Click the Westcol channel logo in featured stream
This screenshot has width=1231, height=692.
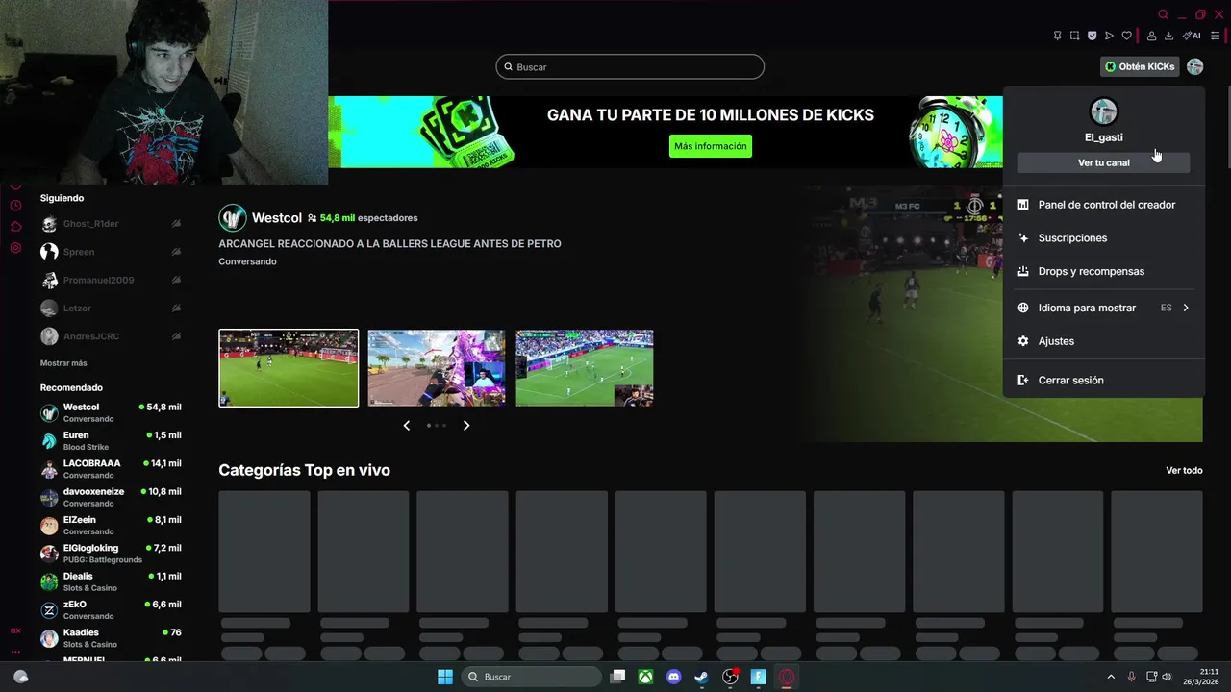233,218
